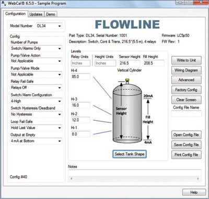Open Help at the window bottom
The height and width of the screenshot is (199, 209).
194,192
